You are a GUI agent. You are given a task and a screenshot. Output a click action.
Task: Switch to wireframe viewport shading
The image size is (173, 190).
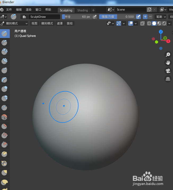click(x=149, y=23)
